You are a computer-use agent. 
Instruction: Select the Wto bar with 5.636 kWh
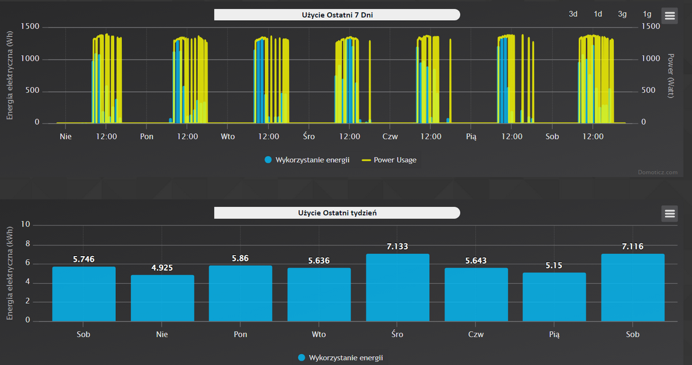319,295
